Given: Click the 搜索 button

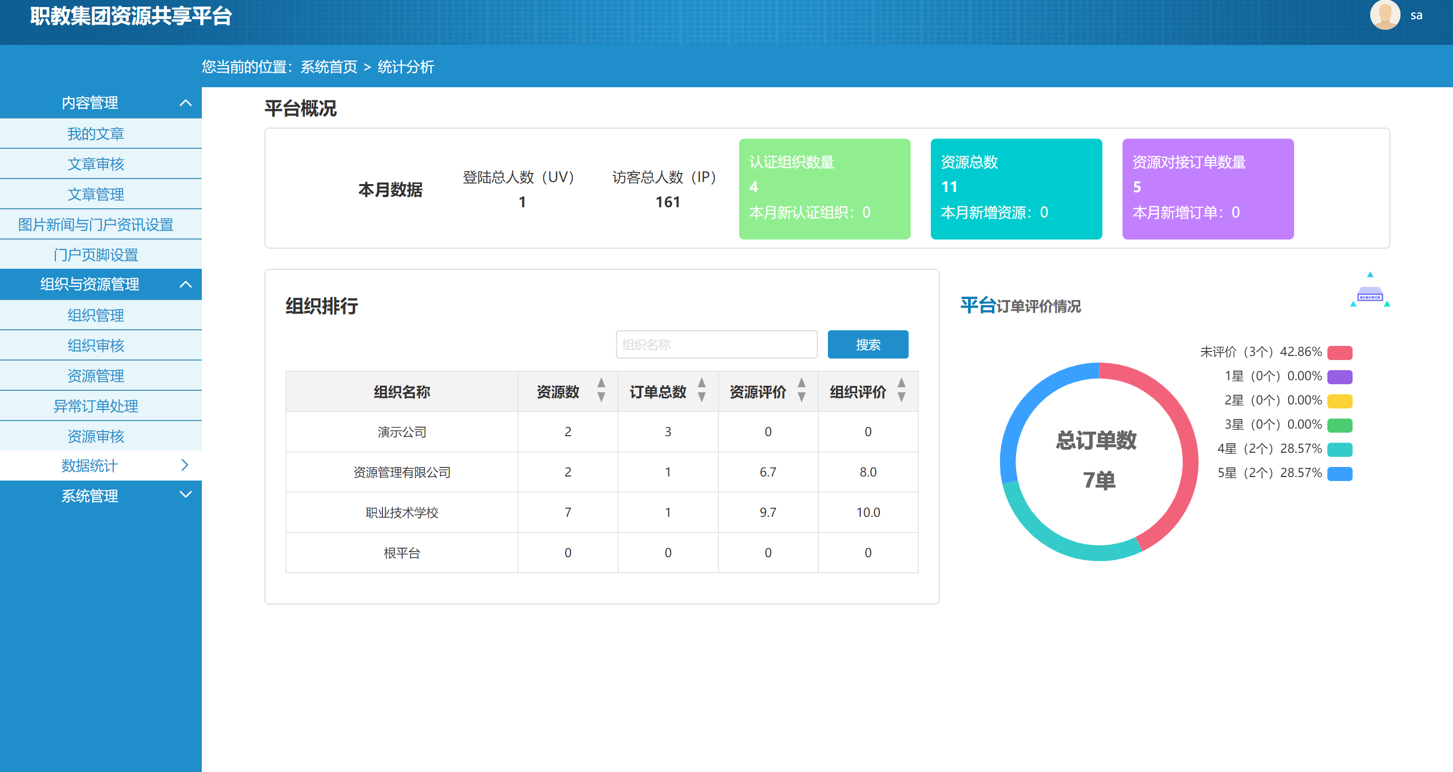Looking at the screenshot, I should tap(868, 344).
